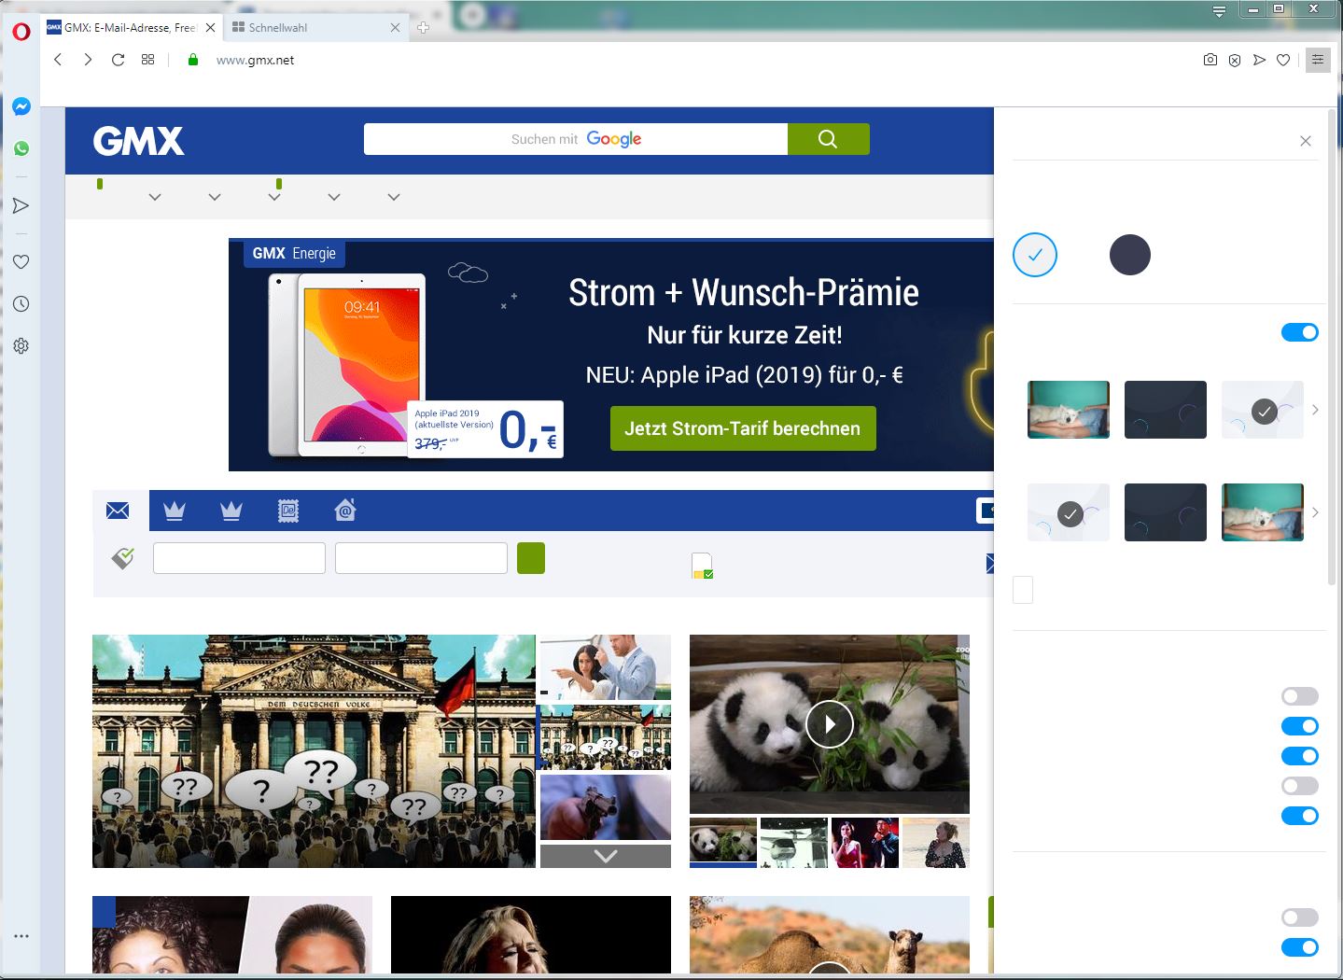Open Facebook Messenger in the sidebar
Image resolution: width=1343 pixels, height=980 pixels.
(x=21, y=106)
